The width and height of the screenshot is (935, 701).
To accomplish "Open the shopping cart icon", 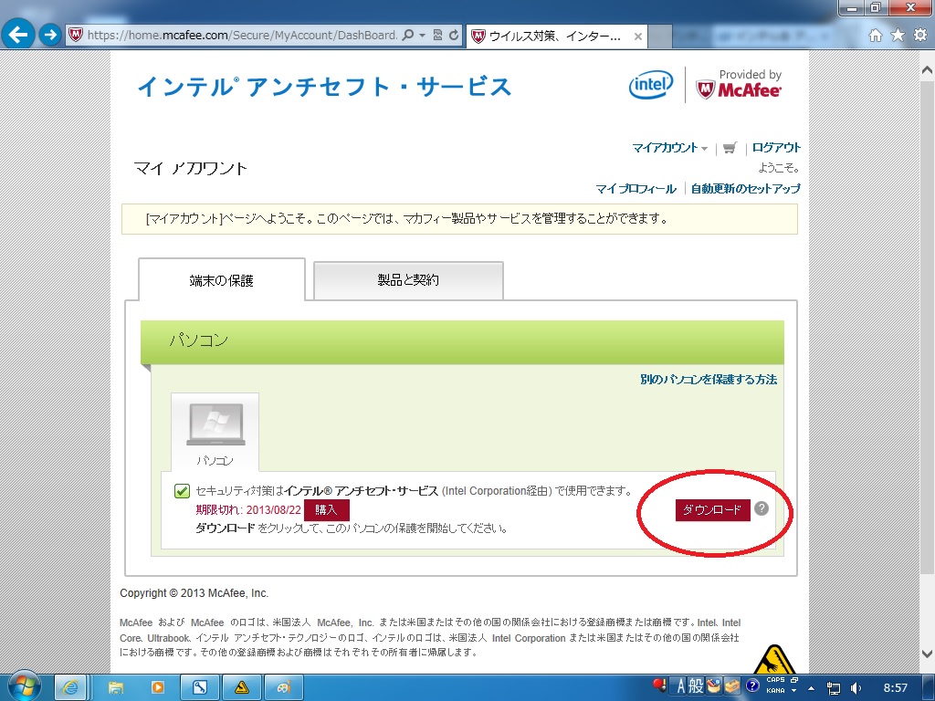I will 730,148.
